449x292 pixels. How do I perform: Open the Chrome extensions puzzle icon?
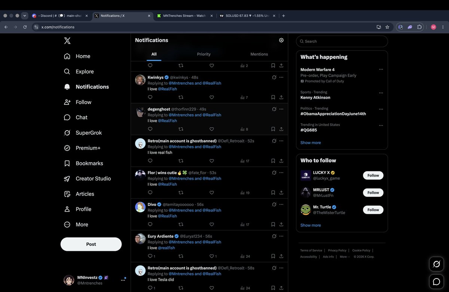[419, 27]
